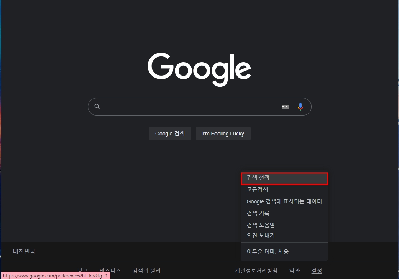
Task: Click 검색의 원리 in the footer
Action: 146,270
